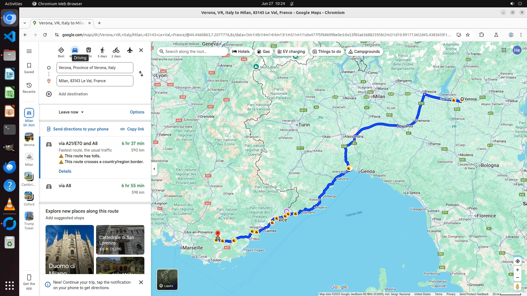Select the Transit travel mode icon

pyautogui.click(x=89, y=50)
